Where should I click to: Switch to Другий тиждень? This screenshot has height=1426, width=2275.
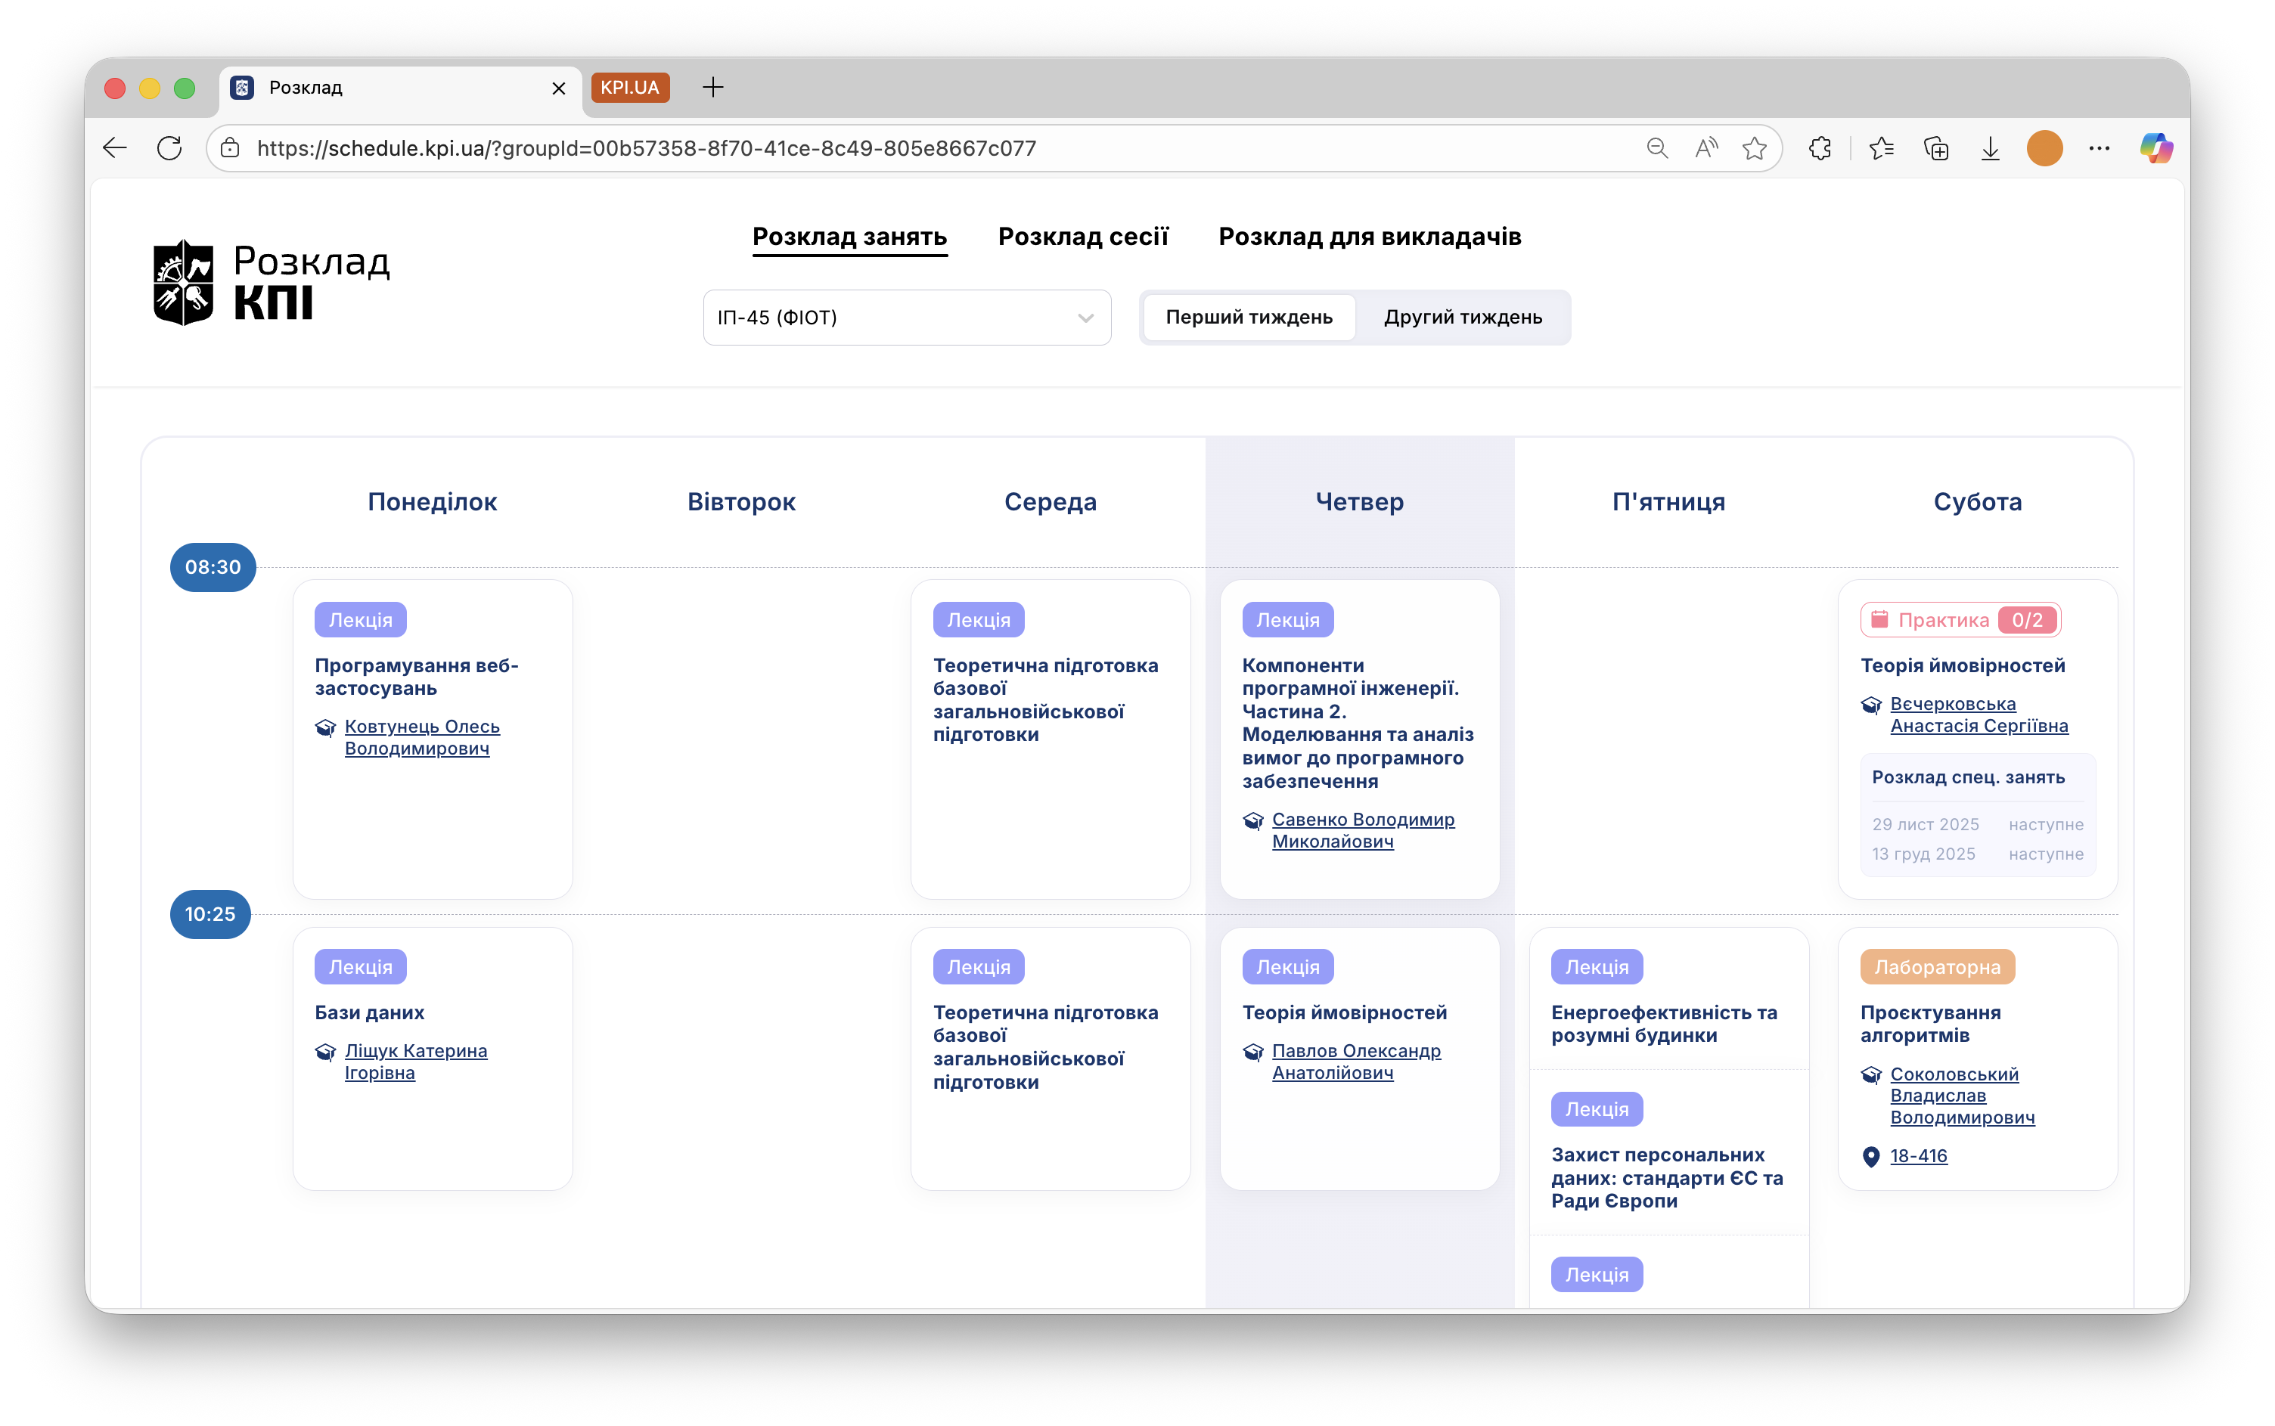[1463, 317]
